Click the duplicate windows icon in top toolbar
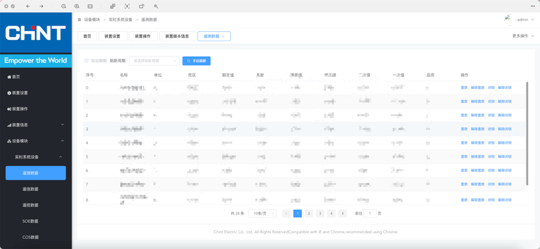Image resolution: width=540 pixels, height=249 pixels. pos(113,6)
